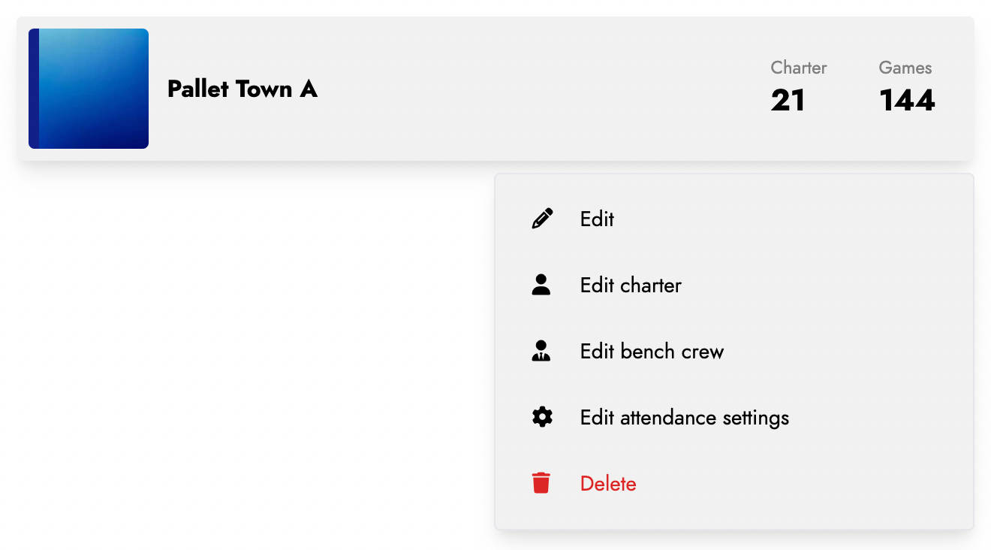Click the blue gradient team thumbnail
Screen dimensions: 991x550
click(x=89, y=89)
